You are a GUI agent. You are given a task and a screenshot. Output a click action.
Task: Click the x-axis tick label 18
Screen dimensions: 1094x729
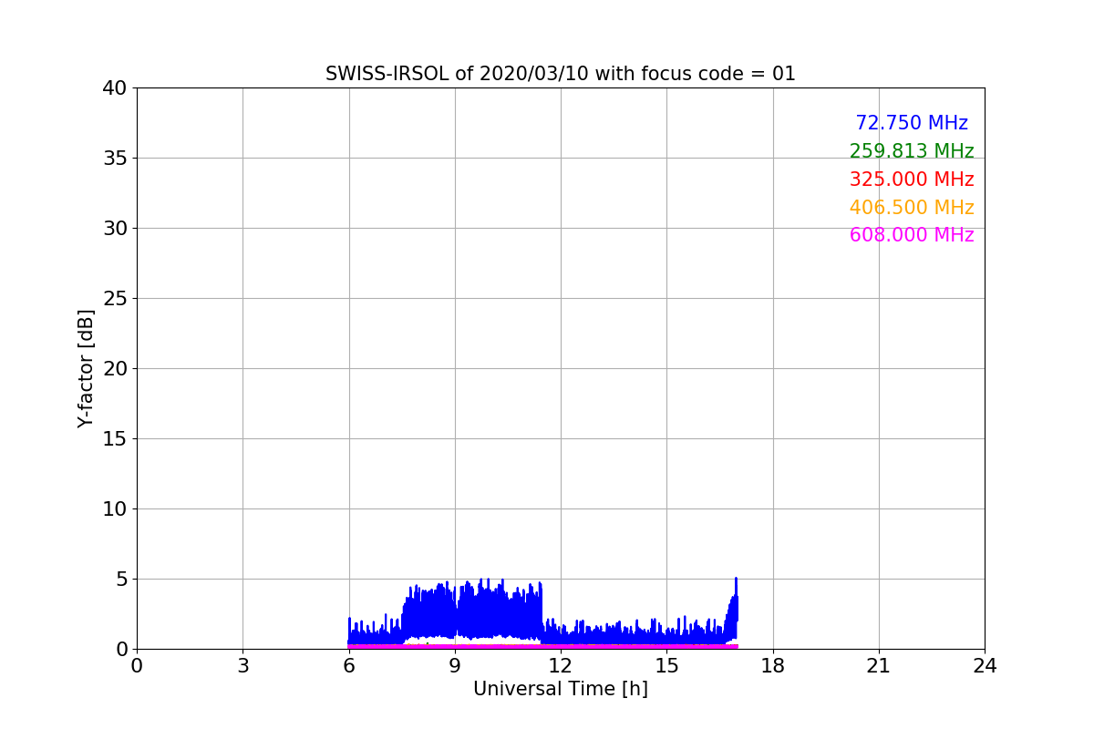(x=772, y=666)
